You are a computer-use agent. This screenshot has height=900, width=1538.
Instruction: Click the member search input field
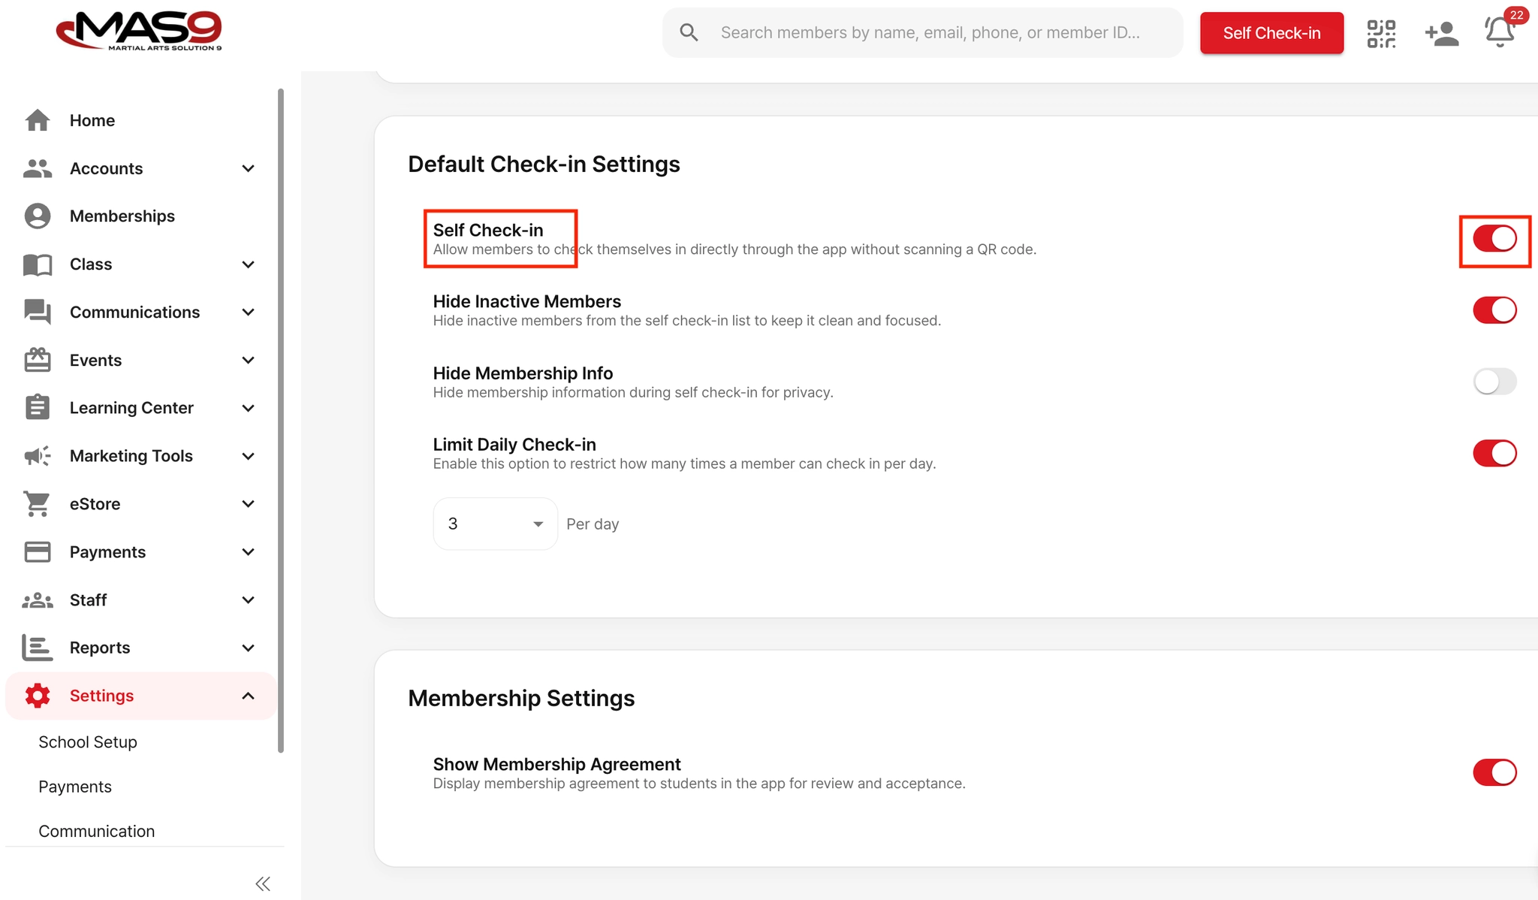tap(930, 33)
